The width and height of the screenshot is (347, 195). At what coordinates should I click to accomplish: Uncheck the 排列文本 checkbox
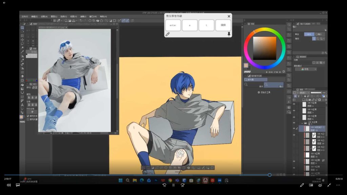28,116
